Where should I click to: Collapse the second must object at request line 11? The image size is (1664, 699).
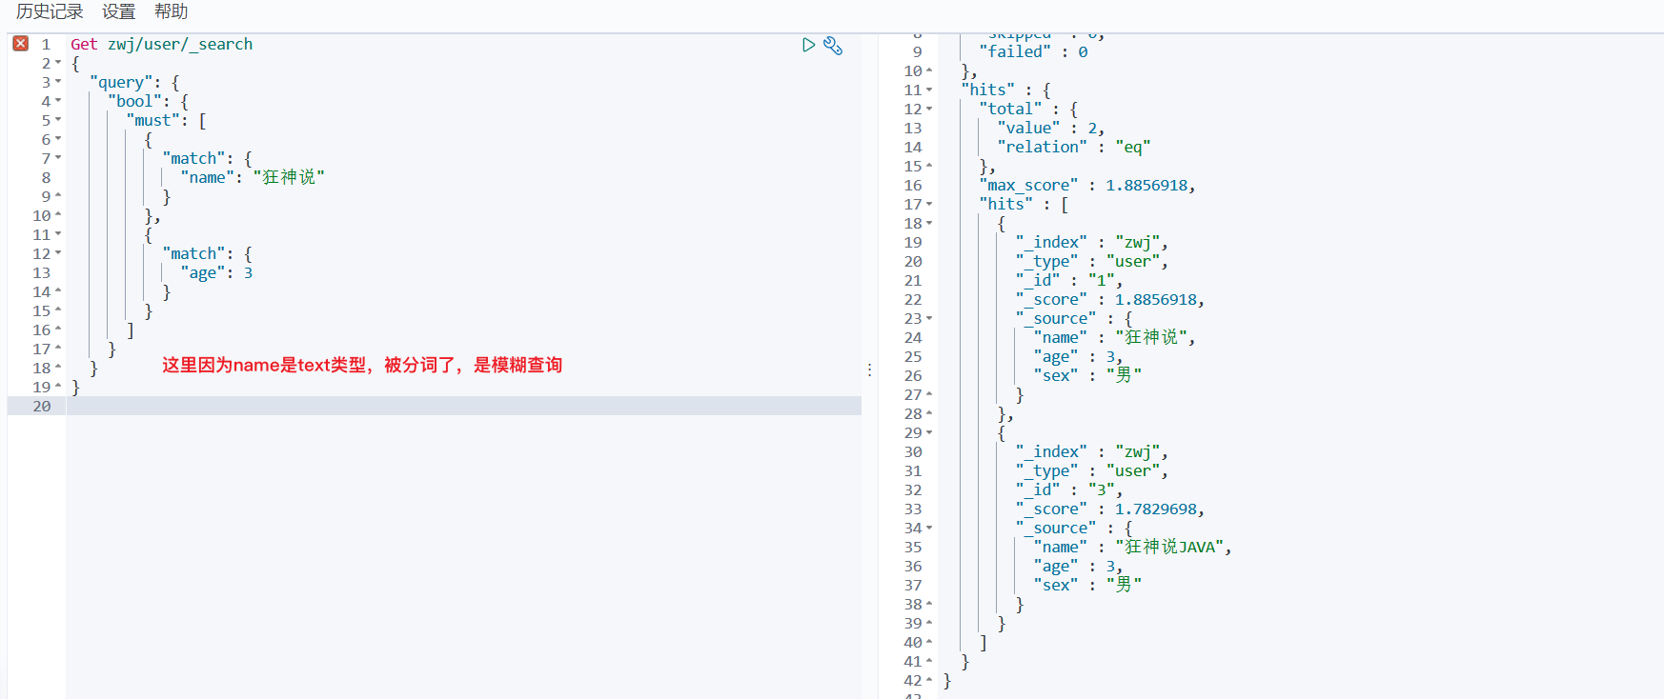pyautogui.click(x=58, y=234)
